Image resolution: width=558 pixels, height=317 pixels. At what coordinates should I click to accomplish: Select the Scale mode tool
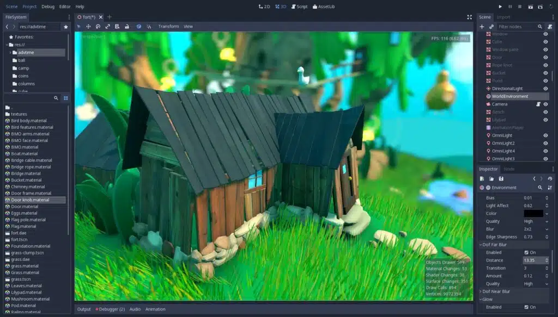pyautogui.click(x=107, y=26)
